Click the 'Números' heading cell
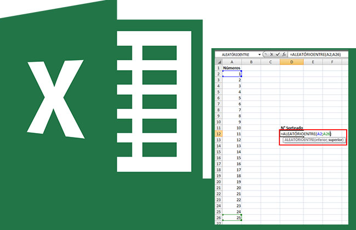The width and height of the screenshot is (356, 230). 232,68
